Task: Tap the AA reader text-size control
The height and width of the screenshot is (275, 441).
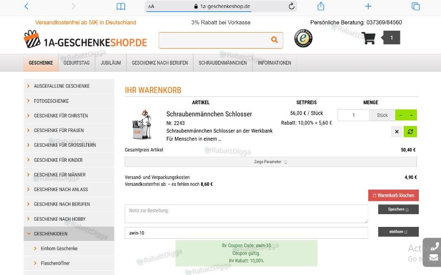Action: click(x=151, y=7)
